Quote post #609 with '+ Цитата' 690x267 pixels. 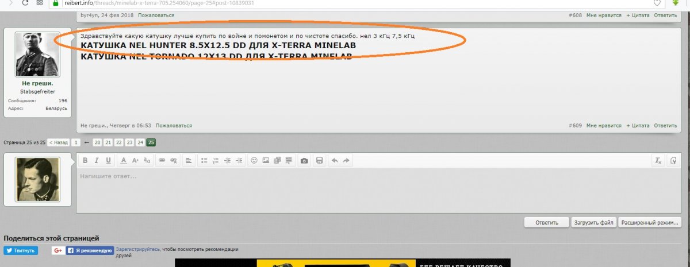click(637, 125)
